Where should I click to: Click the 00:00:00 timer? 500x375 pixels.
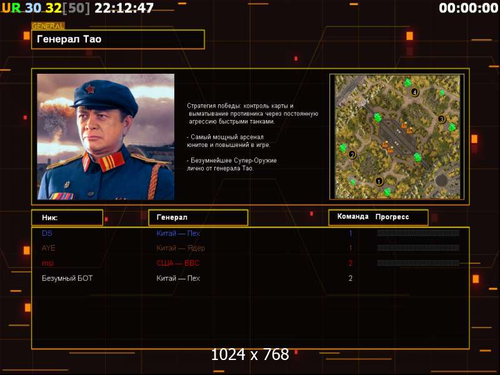point(468,7)
